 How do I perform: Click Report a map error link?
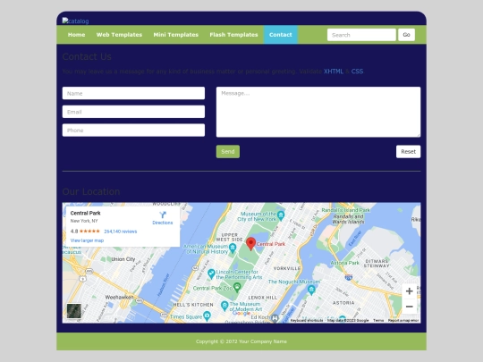(403, 321)
